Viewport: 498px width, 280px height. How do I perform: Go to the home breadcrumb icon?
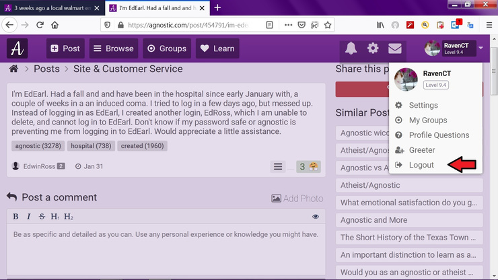coord(13,69)
